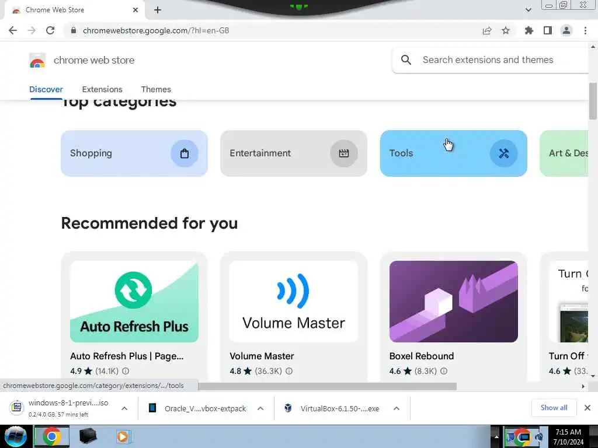
Task: Open the Chrome profile avatar
Action: [x=566, y=30]
